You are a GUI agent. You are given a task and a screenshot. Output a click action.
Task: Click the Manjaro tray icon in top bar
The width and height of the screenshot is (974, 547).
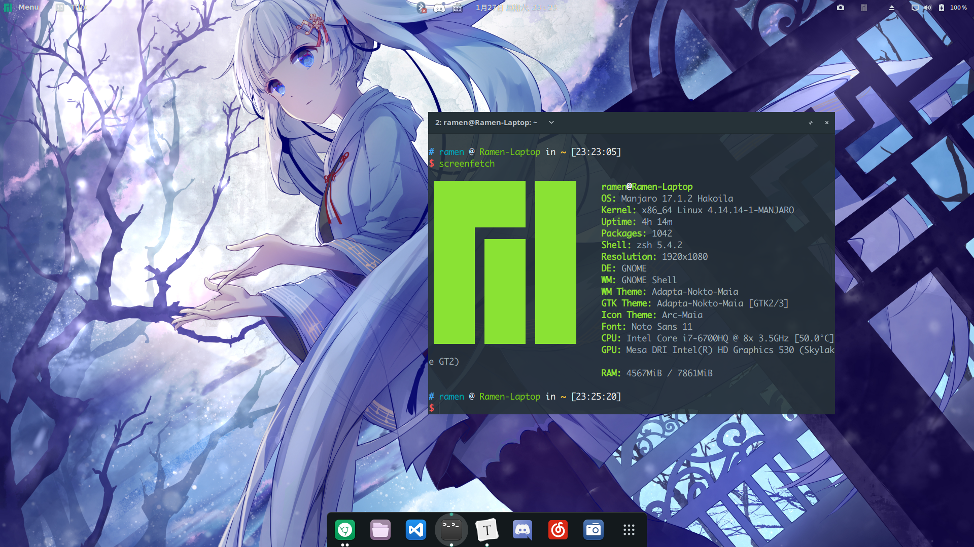(x=864, y=8)
